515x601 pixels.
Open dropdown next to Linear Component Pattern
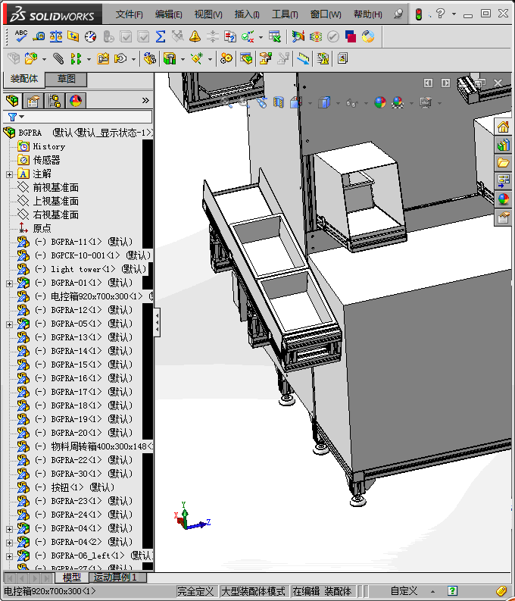pyautogui.click(x=89, y=59)
